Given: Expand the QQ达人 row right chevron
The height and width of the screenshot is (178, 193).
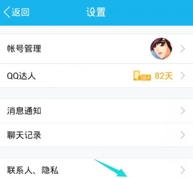Looking at the screenshot, I should click(x=183, y=76).
